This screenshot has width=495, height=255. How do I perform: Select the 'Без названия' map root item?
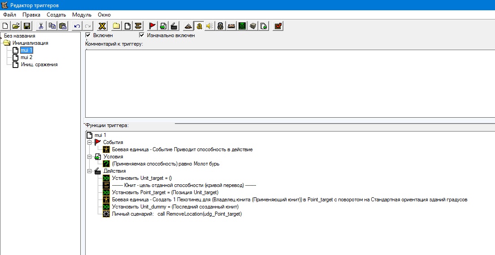coord(20,36)
